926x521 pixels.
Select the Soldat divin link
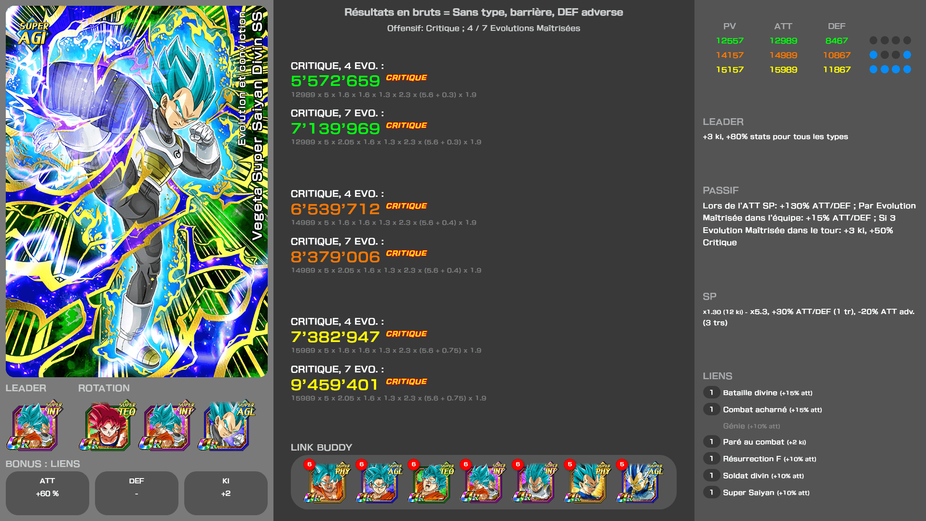point(763,476)
